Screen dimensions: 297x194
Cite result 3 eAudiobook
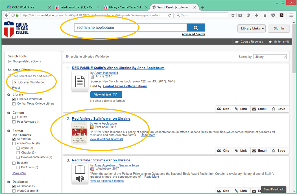pyautogui.click(x=223, y=191)
